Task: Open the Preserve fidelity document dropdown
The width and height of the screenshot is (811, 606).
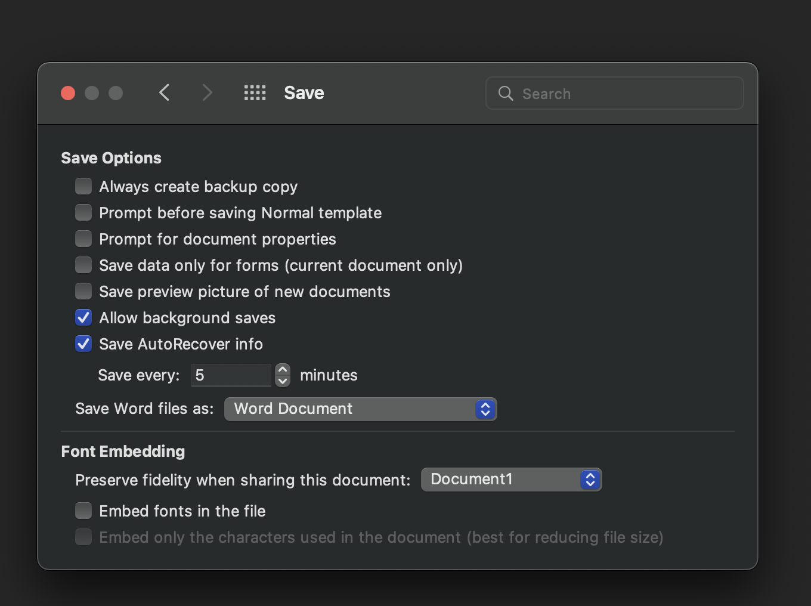Action: click(511, 480)
